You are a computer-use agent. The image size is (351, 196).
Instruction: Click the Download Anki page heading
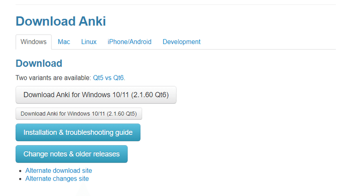[x=61, y=21]
